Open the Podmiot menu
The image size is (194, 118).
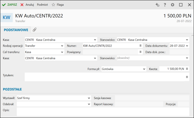pos(42,5)
